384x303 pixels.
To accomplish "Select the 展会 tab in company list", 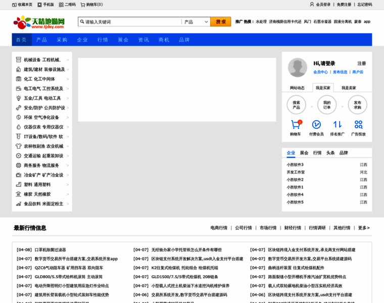I will (x=304, y=153).
